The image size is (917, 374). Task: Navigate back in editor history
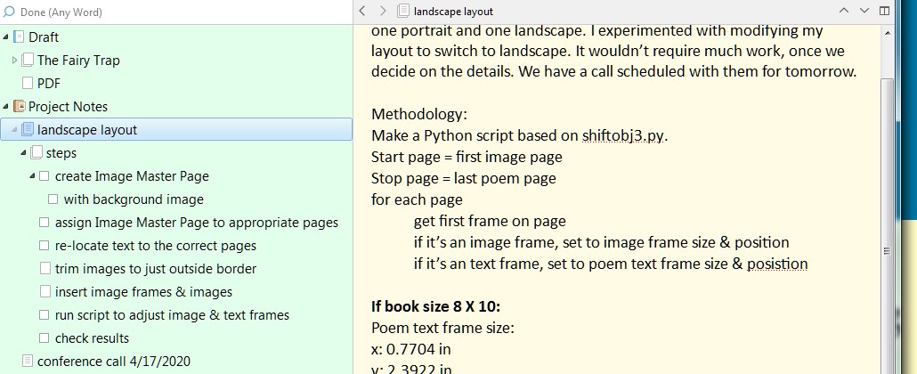[362, 12]
